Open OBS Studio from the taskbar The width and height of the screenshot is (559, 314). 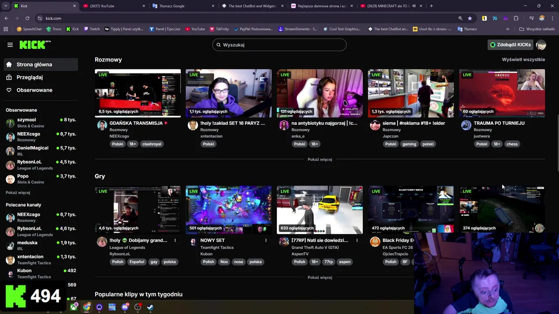click(138, 307)
